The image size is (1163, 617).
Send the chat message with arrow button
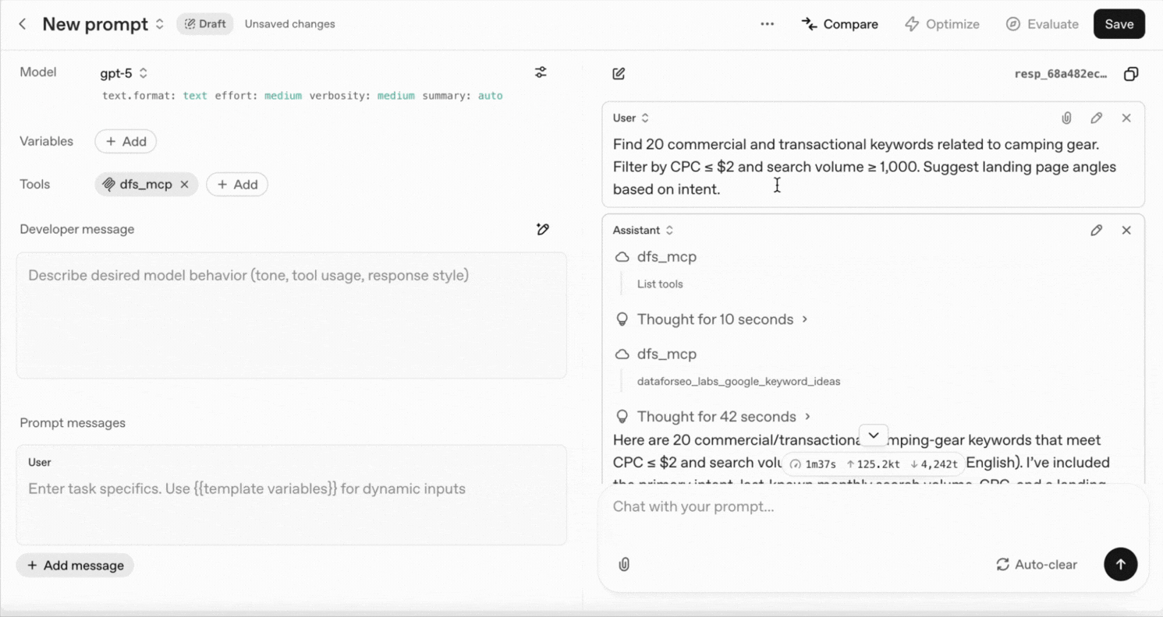[x=1121, y=565]
